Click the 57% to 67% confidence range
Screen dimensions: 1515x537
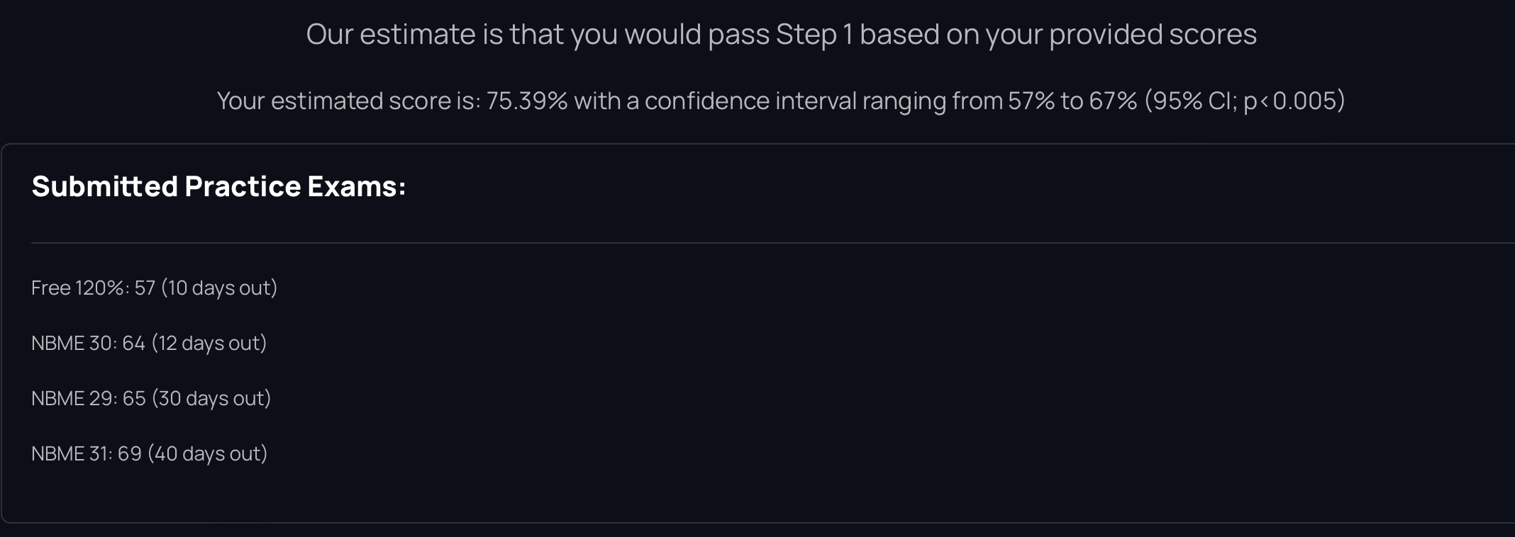coord(1072,101)
